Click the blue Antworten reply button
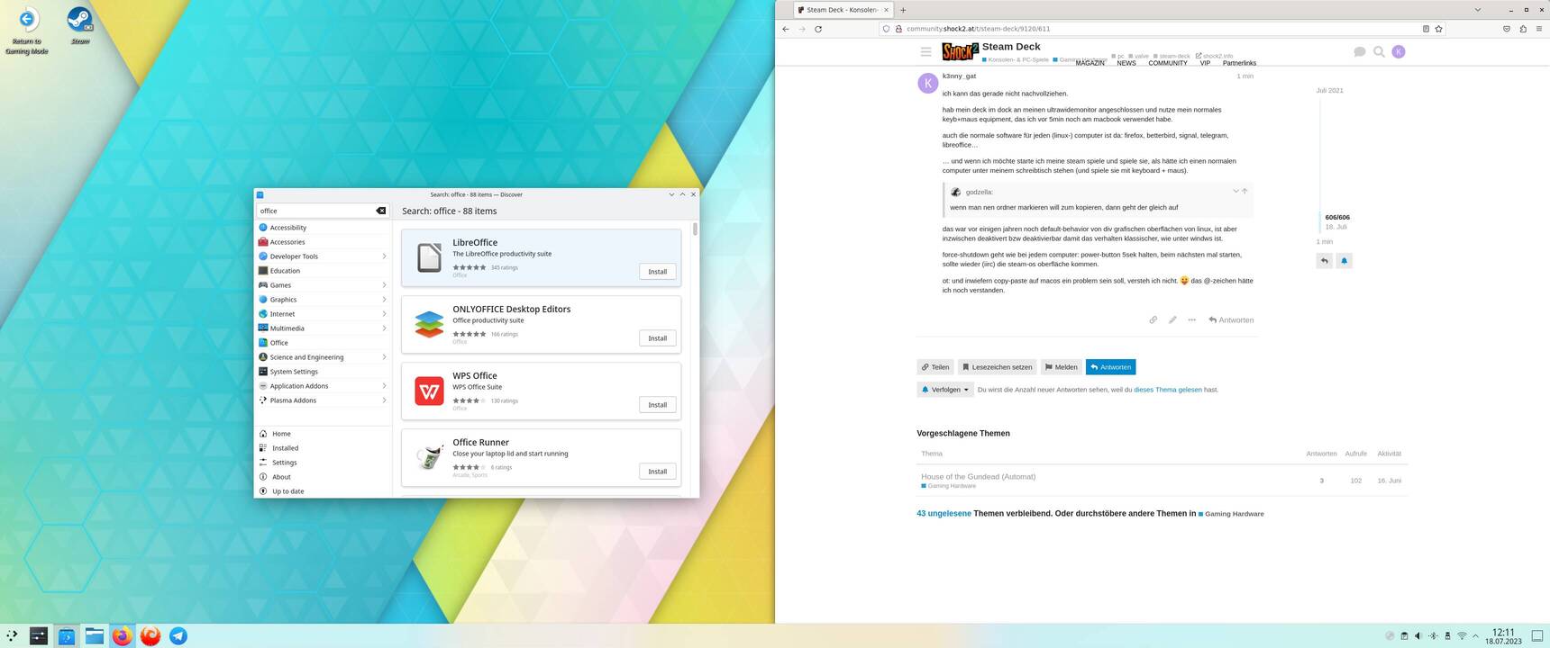This screenshot has height=648, width=1550. 1110,367
